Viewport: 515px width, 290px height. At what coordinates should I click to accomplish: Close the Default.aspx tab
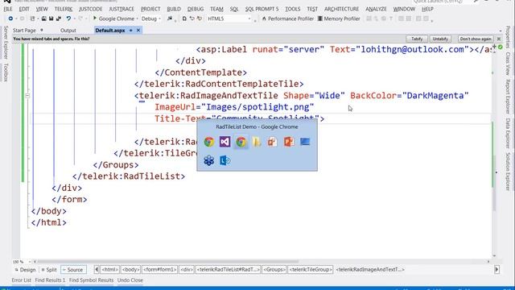point(138,31)
